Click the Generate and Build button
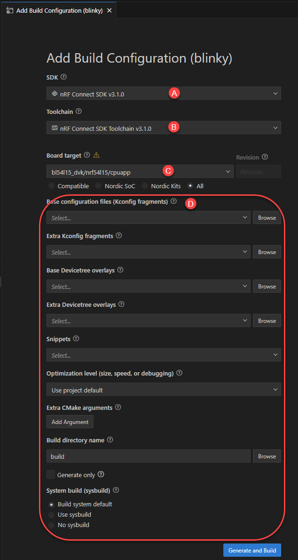The width and height of the screenshot is (298, 560). click(252, 550)
